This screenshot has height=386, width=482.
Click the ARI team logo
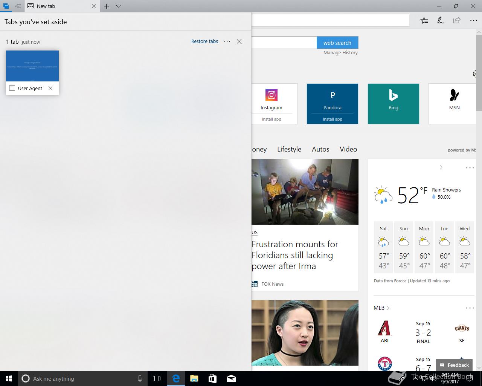(x=384, y=328)
